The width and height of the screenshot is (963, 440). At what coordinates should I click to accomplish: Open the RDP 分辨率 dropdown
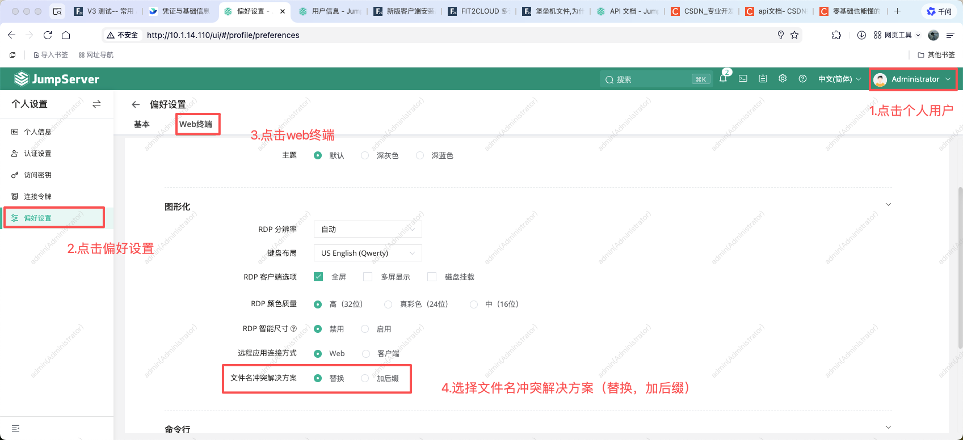pyautogui.click(x=367, y=229)
